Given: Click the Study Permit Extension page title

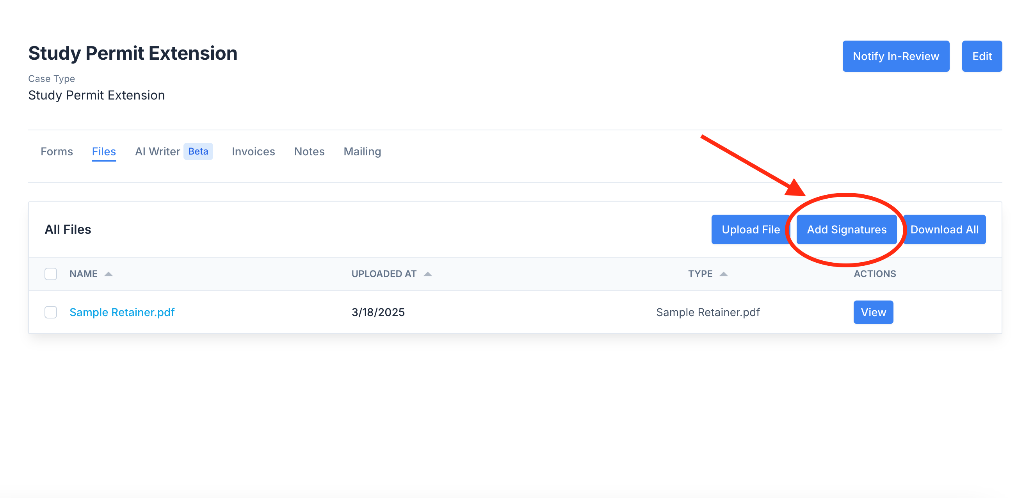Looking at the screenshot, I should [x=133, y=53].
